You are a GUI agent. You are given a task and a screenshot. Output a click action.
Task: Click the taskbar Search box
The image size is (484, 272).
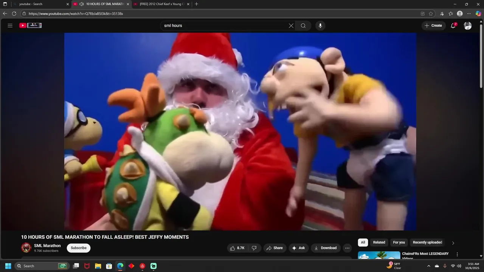click(42, 266)
